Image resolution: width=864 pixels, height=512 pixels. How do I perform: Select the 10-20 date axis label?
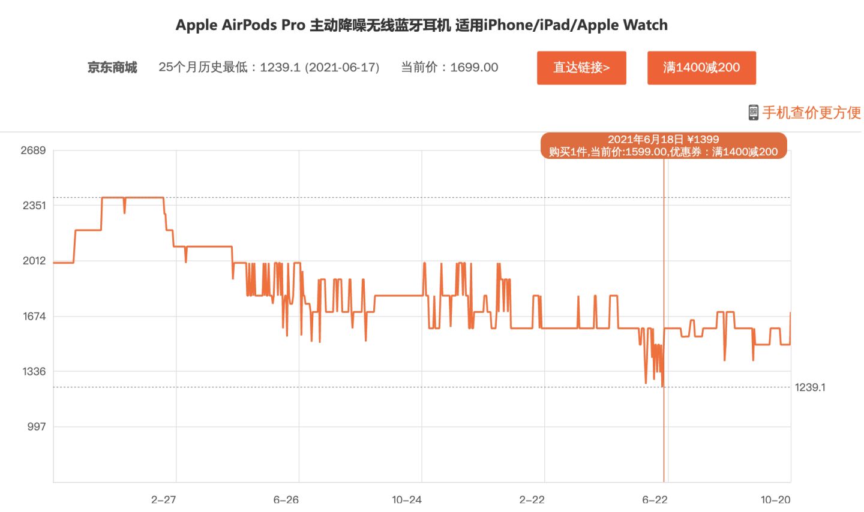click(x=777, y=498)
